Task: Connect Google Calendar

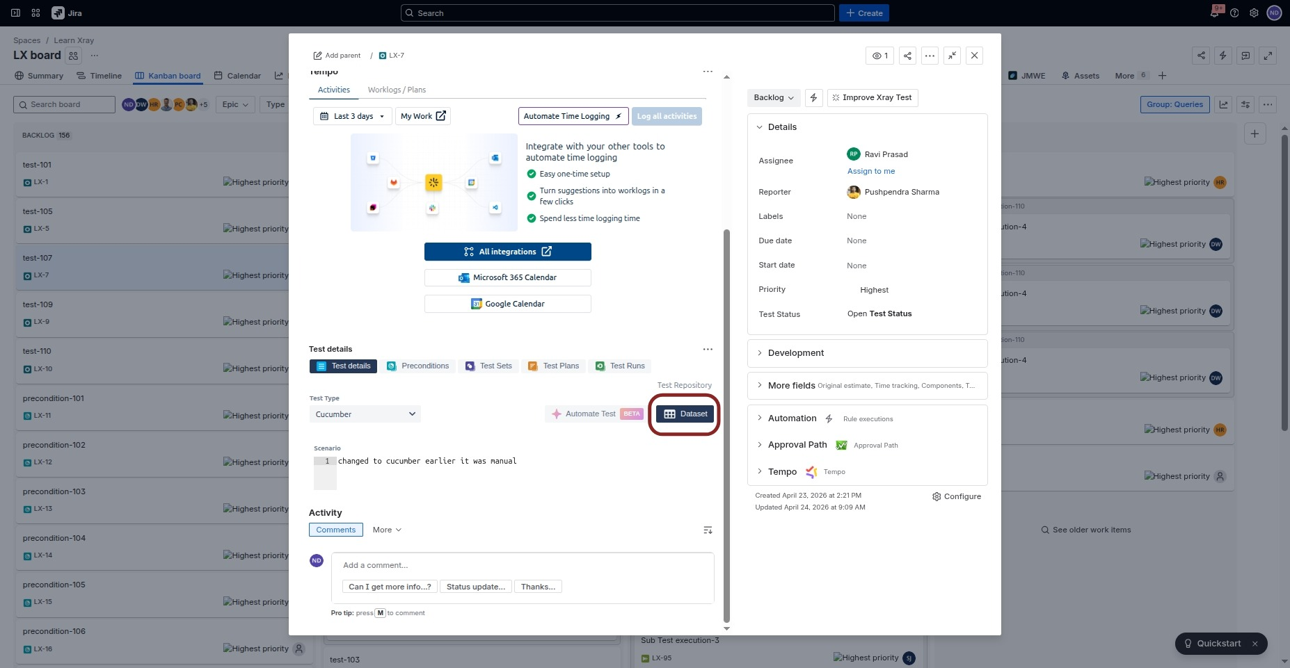Action: tap(508, 304)
